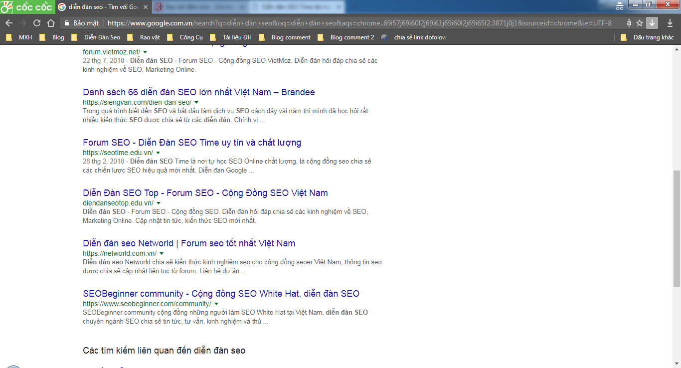Click the scrollbar up arrow
Viewport: 681px width, 368px height.
click(677, 48)
